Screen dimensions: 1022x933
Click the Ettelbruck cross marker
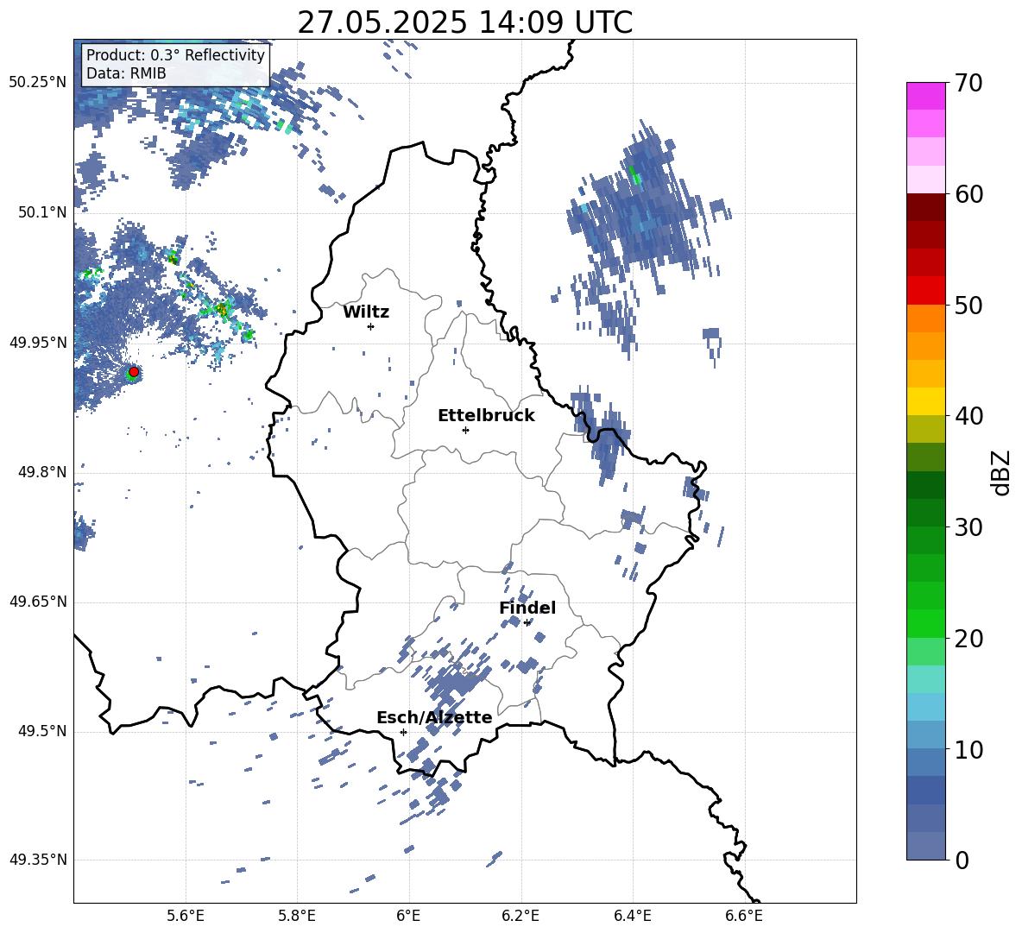465,430
